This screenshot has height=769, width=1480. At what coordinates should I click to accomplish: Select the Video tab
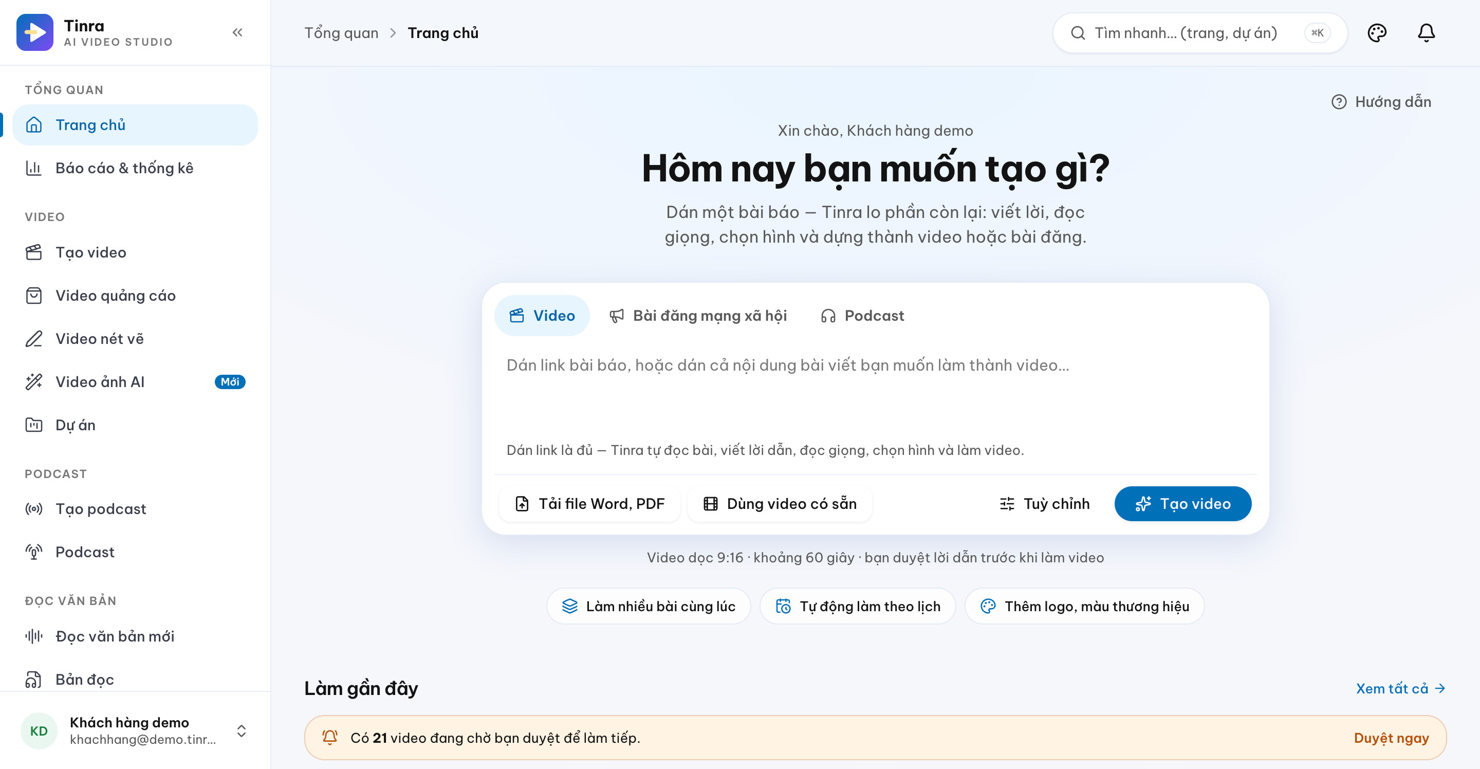(x=542, y=316)
